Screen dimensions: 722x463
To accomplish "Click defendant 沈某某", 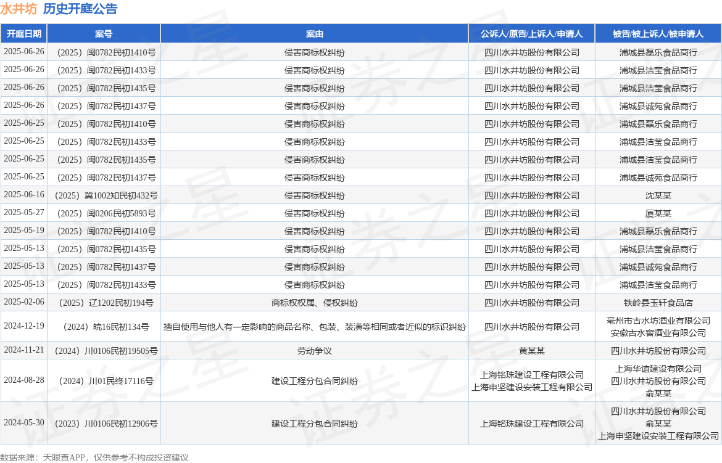I will (x=658, y=195).
